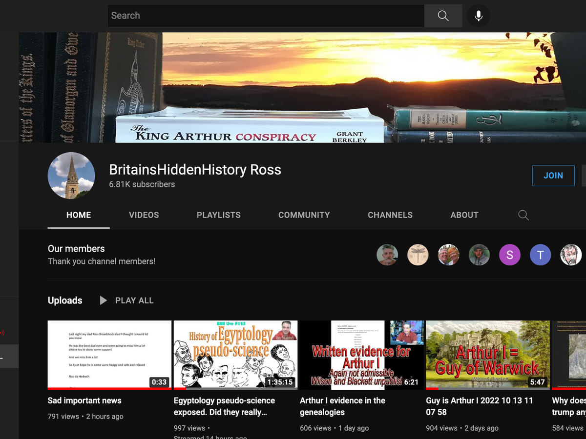Activate voice search microphone icon
Image resolution: width=586 pixels, height=439 pixels.
click(x=479, y=16)
